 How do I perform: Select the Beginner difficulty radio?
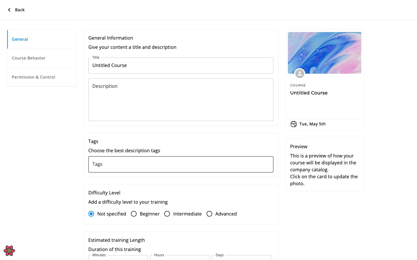tap(134, 214)
